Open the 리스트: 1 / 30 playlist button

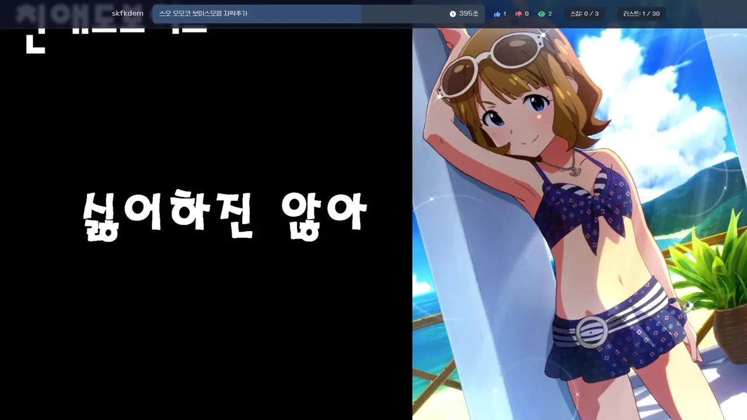641,13
